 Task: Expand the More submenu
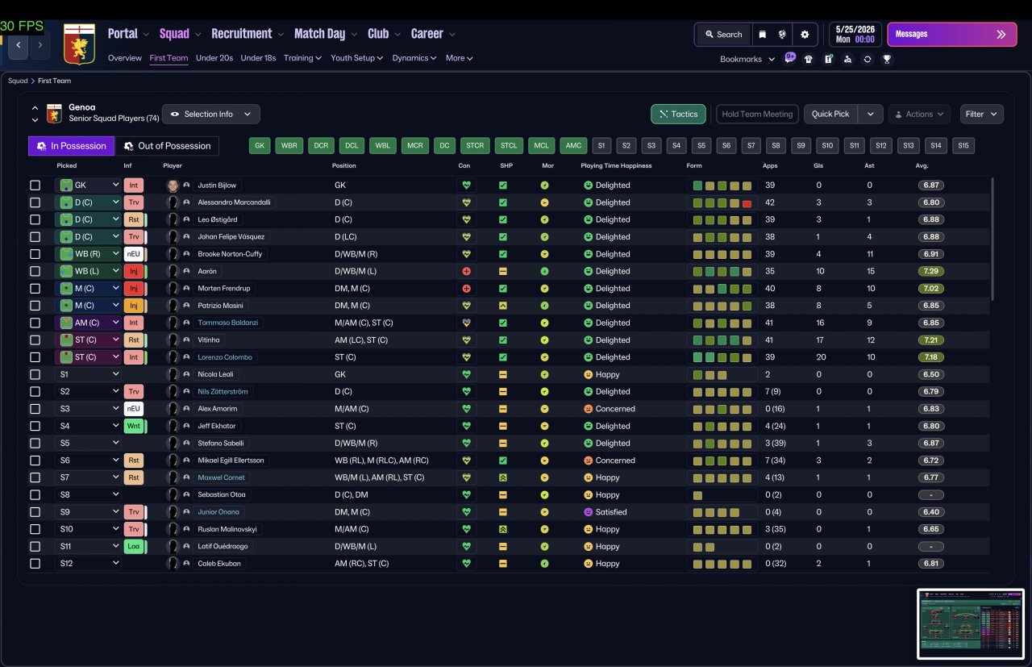(x=459, y=58)
